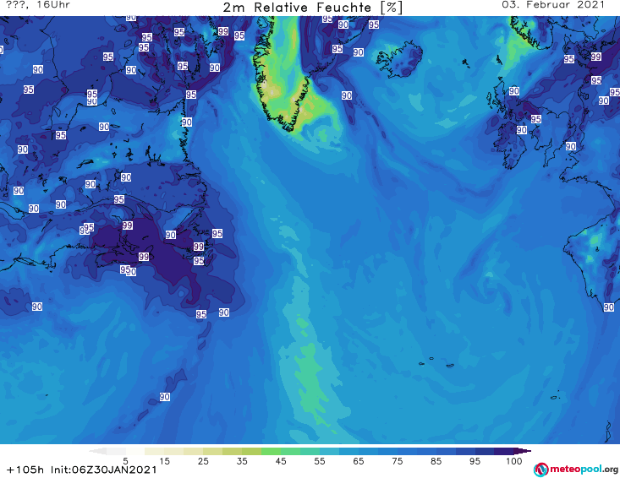
Task: Click the '15' label on the colorbar legend
Action: click(x=164, y=461)
